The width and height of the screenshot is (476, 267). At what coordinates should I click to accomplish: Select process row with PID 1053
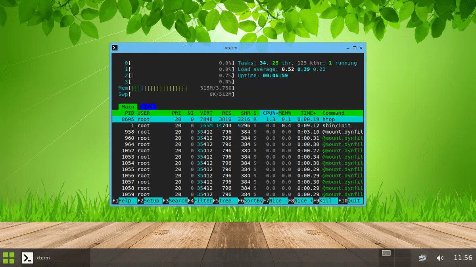coord(238,157)
